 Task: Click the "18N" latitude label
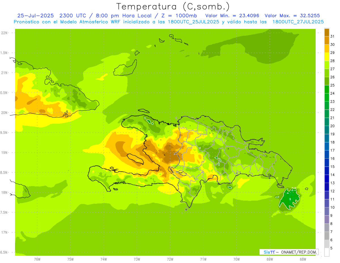pos(5,192)
